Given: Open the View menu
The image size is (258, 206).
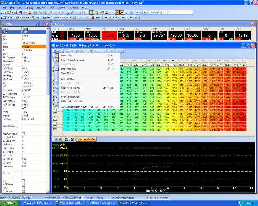Looking at the screenshot, I should pyautogui.click(x=20, y=8).
